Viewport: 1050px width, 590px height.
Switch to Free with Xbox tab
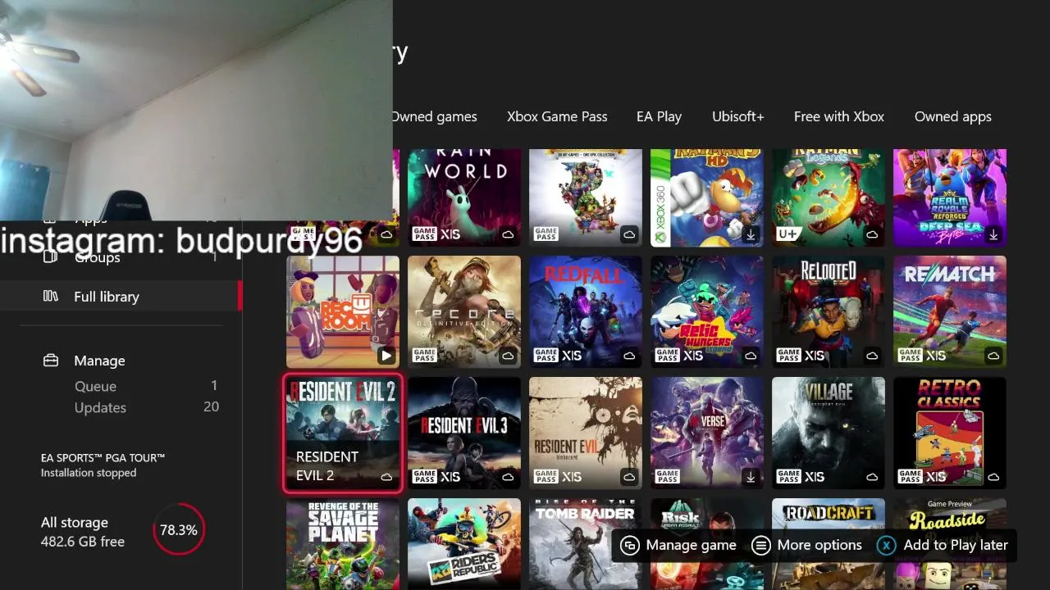[x=838, y=116]
